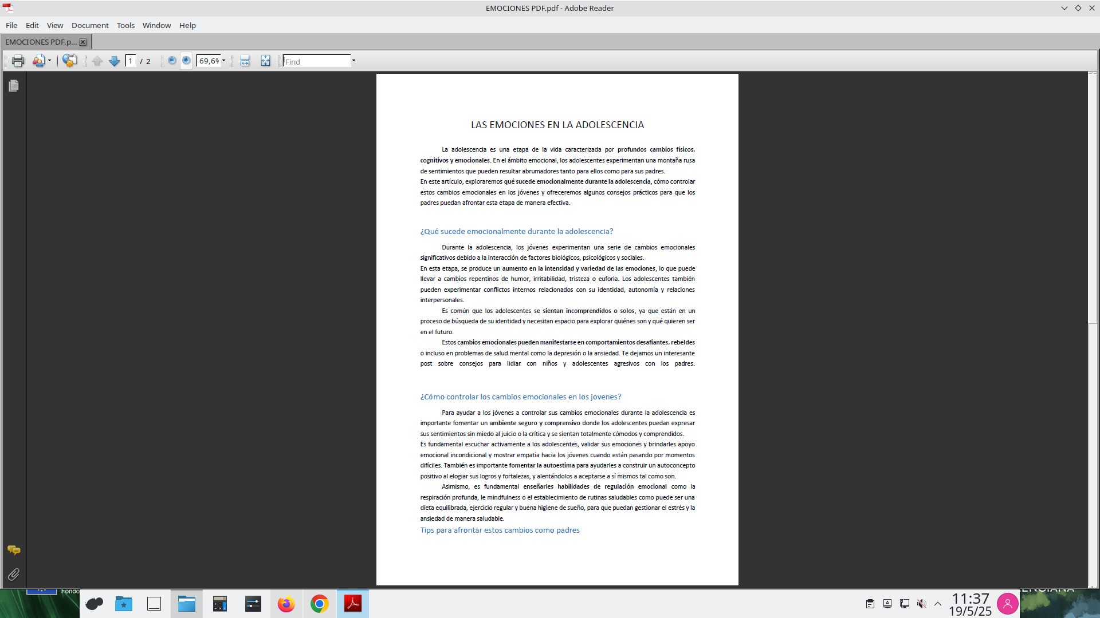Click the zoom in plus button

click(186, 61)
